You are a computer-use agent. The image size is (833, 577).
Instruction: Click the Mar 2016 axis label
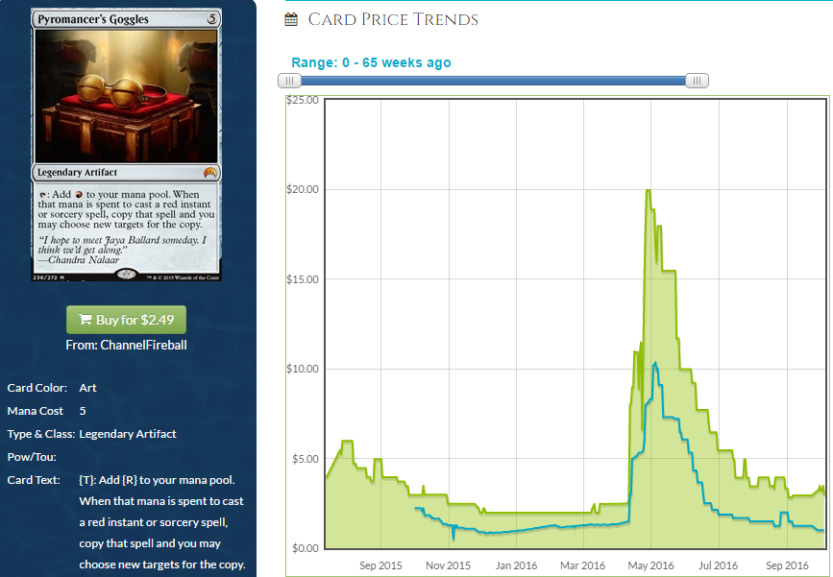(x=583, y=565)
